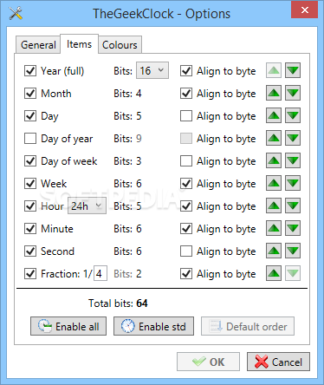
Task: Move Hour item up
Action: coord(274,206)
